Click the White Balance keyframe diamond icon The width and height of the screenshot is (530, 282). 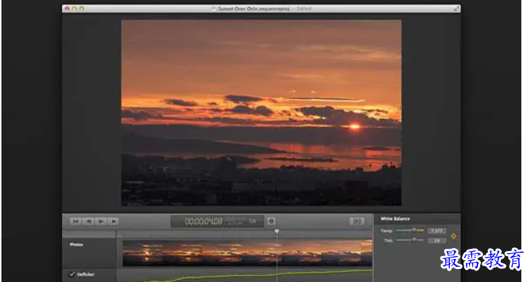(x=453, y=236)
